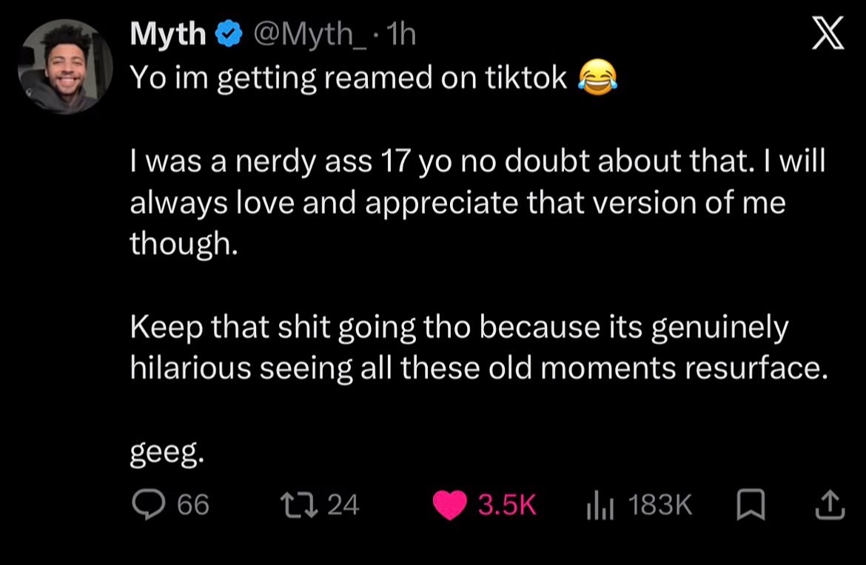Image resolution: width=866 pixels, height=565 pixels.
Task: Repost using the retweet arrows icon
Action: point(299,505)
